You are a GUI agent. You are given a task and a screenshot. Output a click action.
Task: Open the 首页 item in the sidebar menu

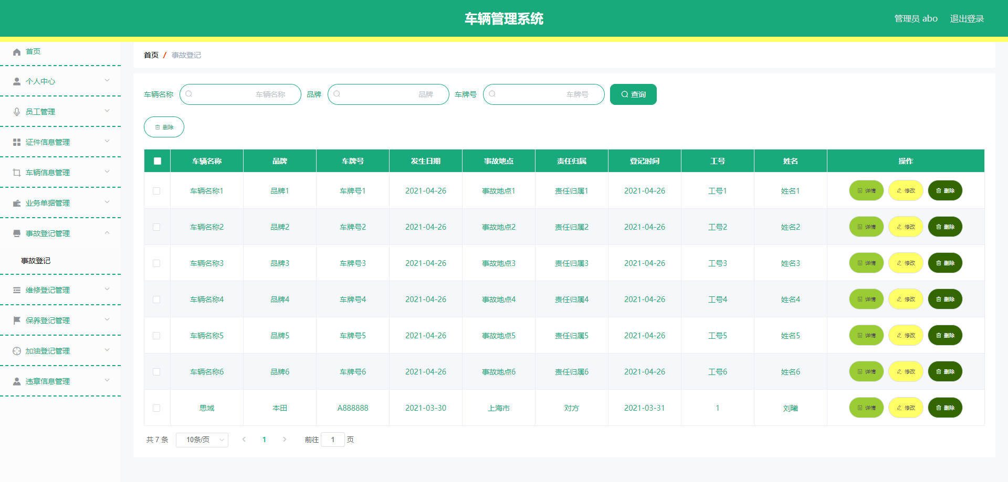tap(60, 51)
